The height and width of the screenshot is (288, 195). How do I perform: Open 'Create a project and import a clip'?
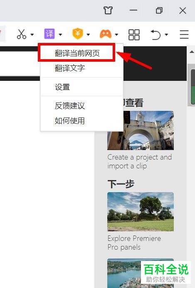(140, 161)
